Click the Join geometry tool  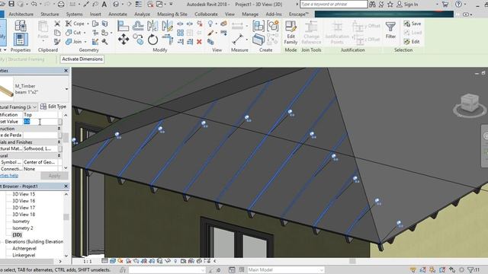[x=74, y=42]
